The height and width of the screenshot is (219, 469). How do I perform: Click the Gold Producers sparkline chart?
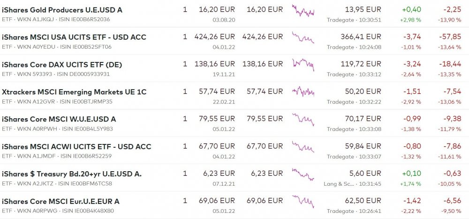303,11
